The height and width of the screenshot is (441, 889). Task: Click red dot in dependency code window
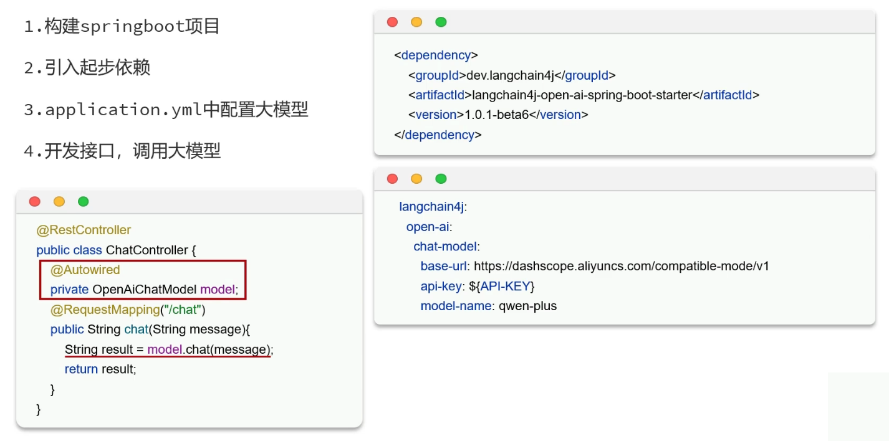click(392, 22)
